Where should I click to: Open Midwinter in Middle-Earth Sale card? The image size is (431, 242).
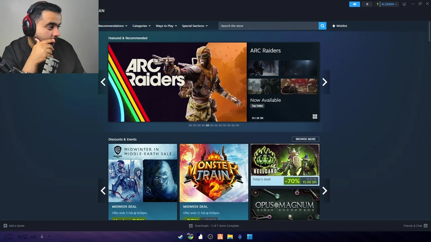[143, 182]
